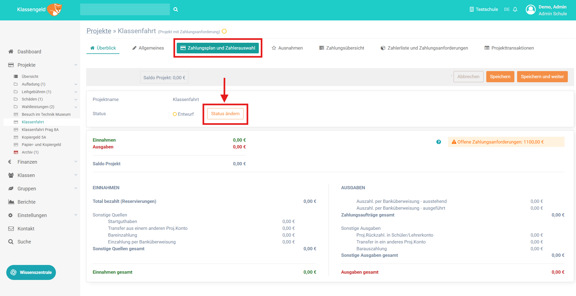
Task: Open Klassenfahrt Prag 8A project
Action: coord(40,130)
